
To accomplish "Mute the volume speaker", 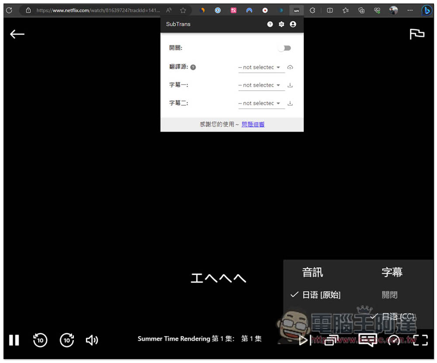I will (x=92, y=340).
